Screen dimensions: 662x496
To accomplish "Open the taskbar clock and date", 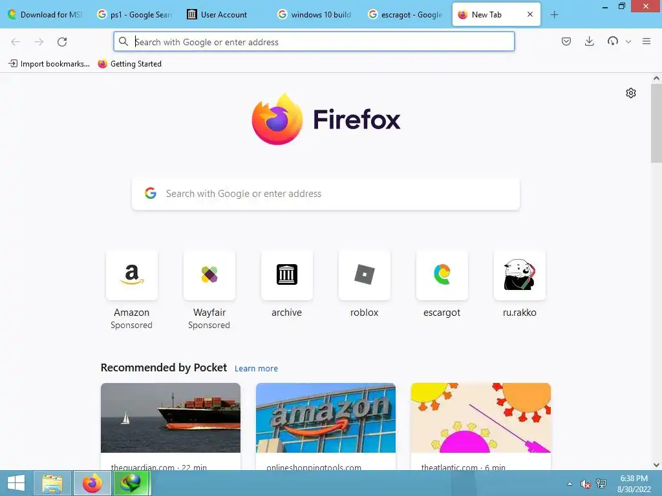I will (634, 484).
